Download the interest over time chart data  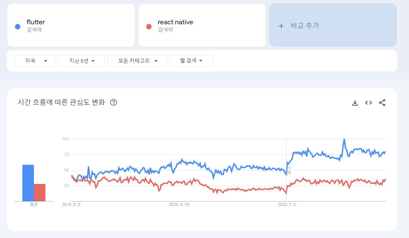[355, 103]
